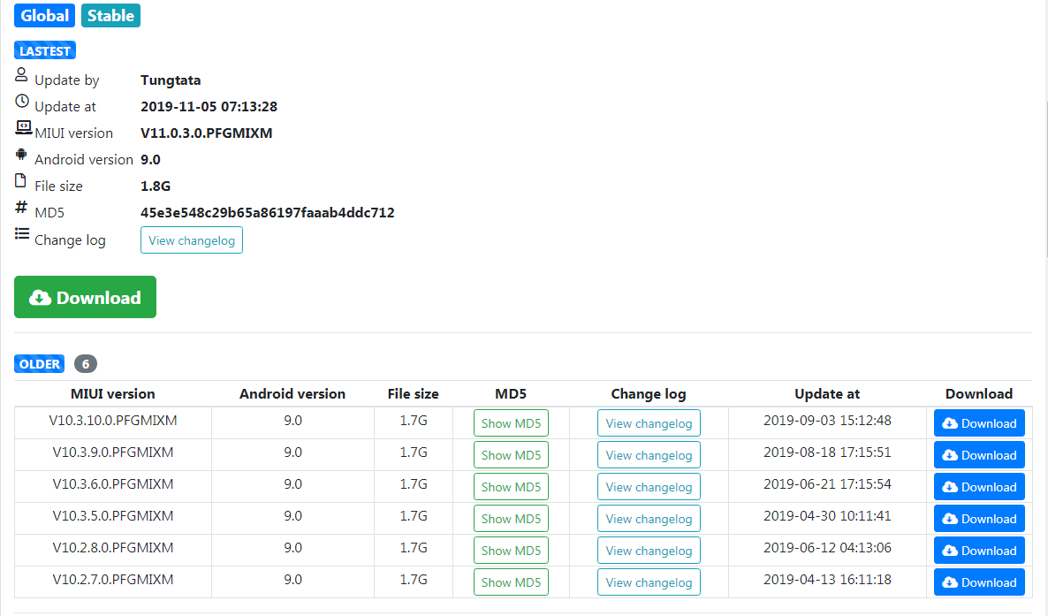View changelog for V10.3.5.0.PFGMIXM
The height and width of the screenshot is (616, 1048).
click(x=649, y=519)
